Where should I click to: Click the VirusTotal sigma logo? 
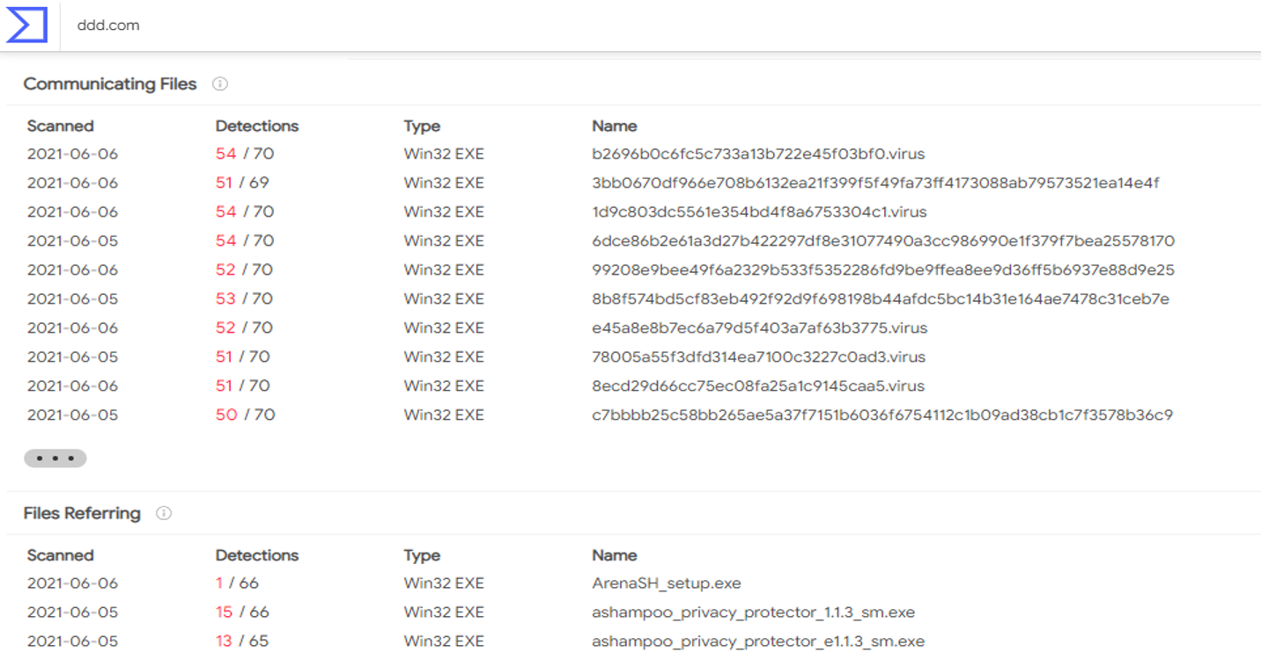pos(26,25)
